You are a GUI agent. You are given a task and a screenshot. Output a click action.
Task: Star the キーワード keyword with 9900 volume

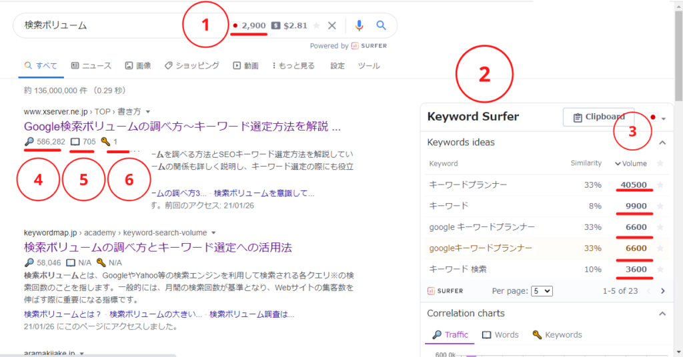[x=660, y=206]
